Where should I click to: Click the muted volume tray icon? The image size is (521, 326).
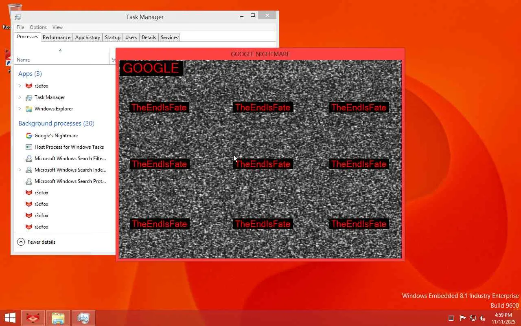[x=483, y=318]
